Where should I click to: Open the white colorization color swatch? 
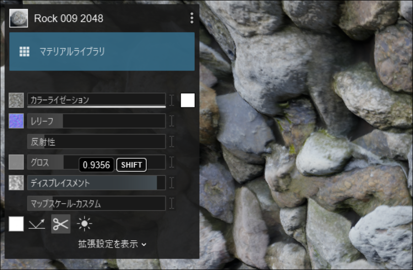188,100
